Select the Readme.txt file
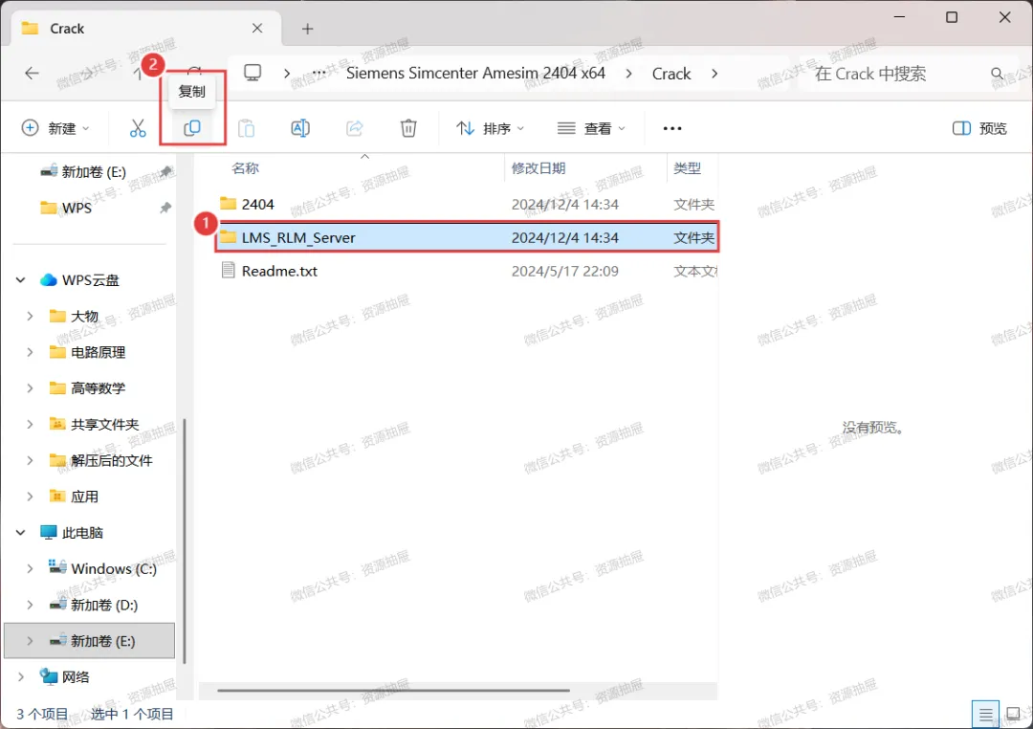 tap(467, 271)
